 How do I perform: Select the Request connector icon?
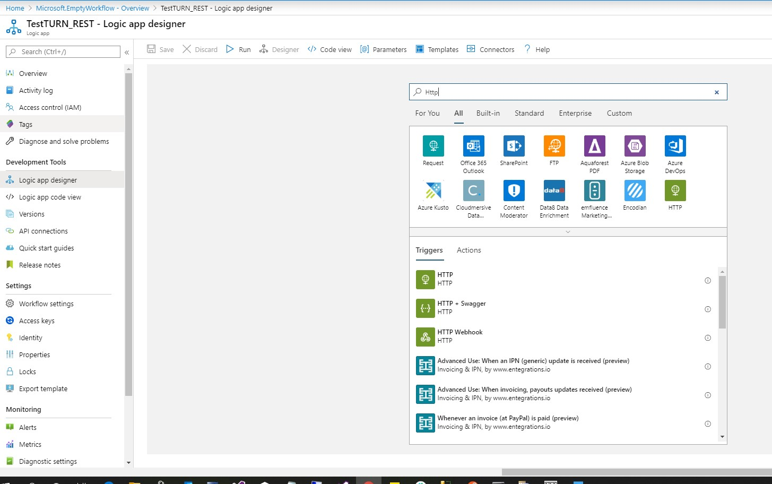click(x=433, y=146)
